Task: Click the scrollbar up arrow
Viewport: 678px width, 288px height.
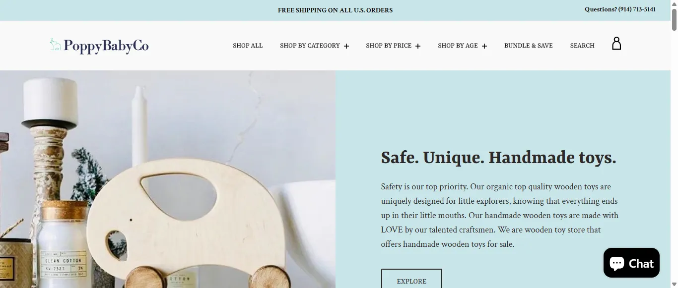Action: click(674, 4)
